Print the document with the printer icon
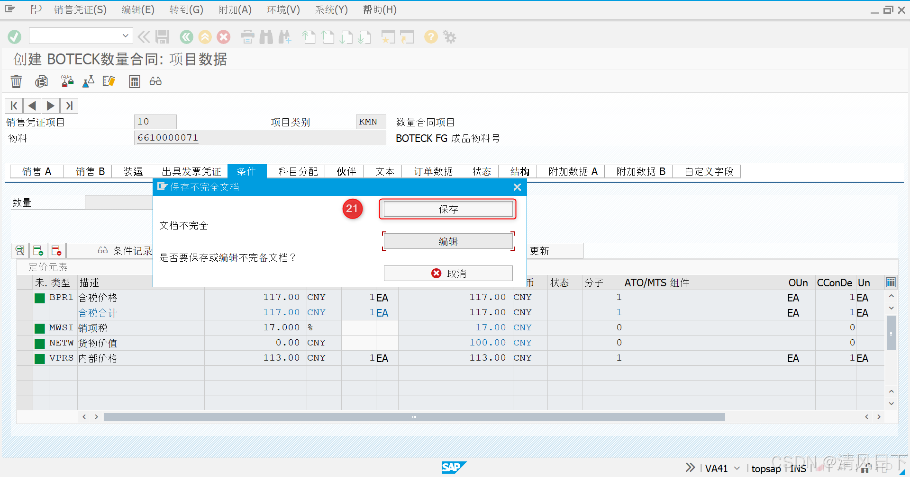Viewport: 910px width, 477px height. coord(247,36)
